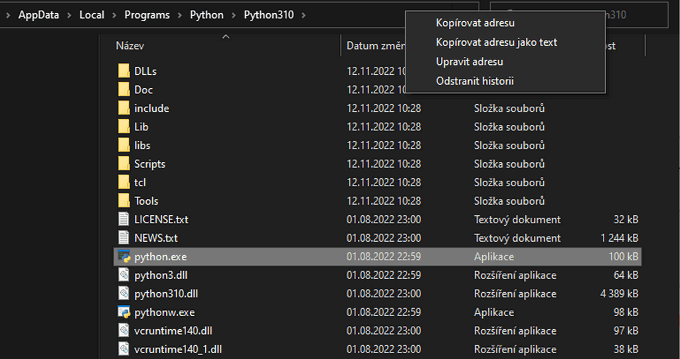Click Aplikace type of pythonw.exe row
The height and width of the screenshot is (359, 680).
[494, 312]
